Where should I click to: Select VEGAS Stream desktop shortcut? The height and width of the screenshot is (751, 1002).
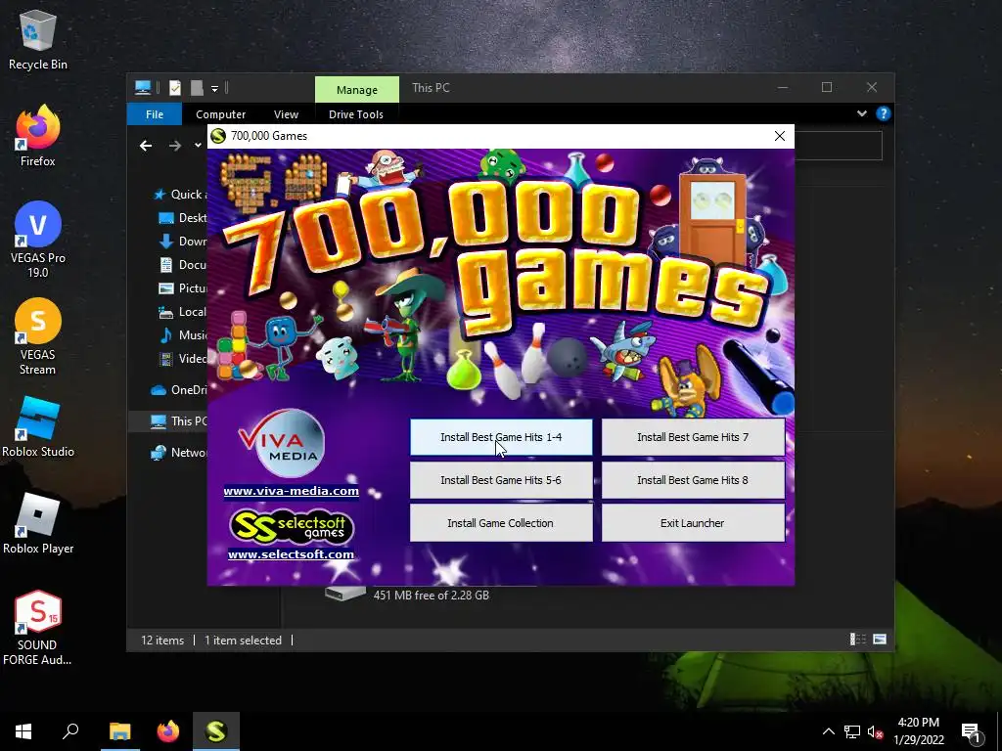(38, 336)
